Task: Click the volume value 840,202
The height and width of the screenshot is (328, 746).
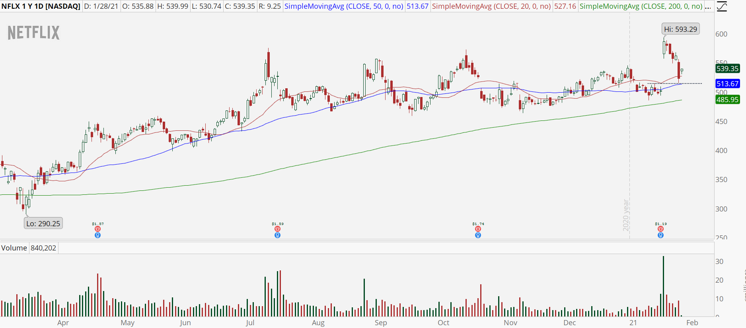Action: [x=43, y=248]
